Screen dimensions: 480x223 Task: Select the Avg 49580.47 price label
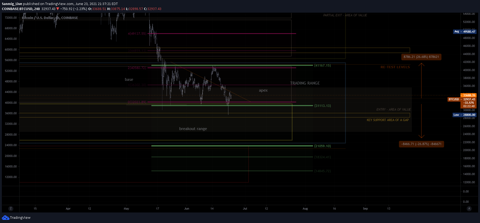[465, 32]
